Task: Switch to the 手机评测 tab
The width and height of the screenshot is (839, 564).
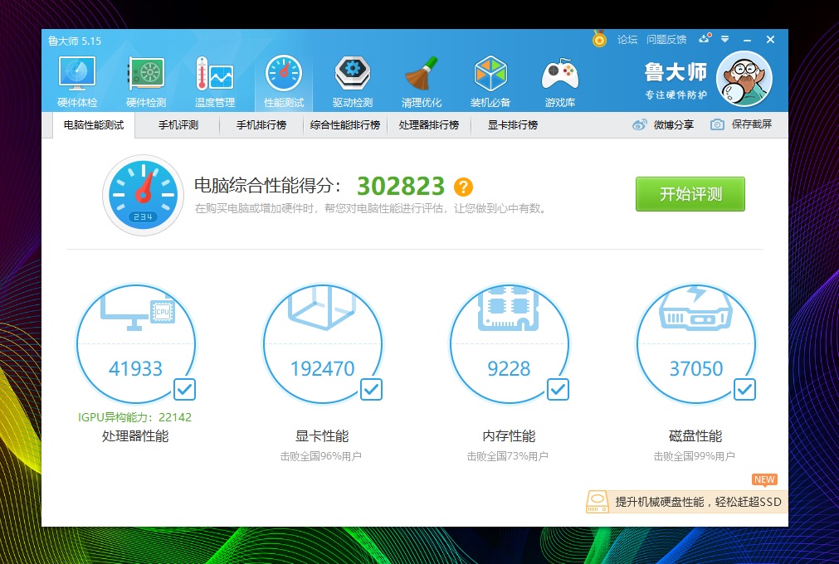Action: point(178,125)
